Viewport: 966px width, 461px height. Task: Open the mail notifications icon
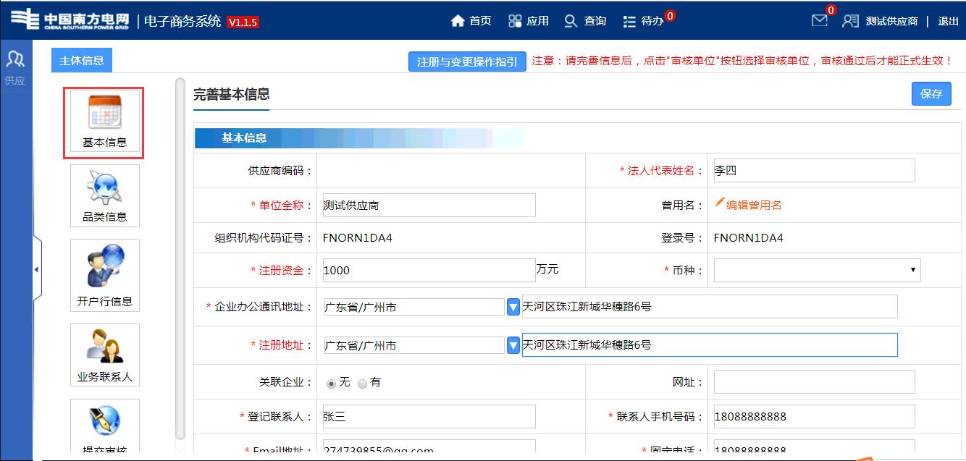(x=819, y=20)
